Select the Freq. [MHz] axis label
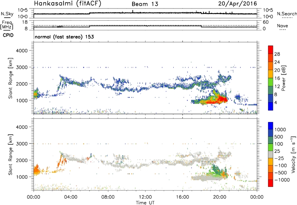Image resolution: width=297 pixels, height=205 pixels. point(7,25)
